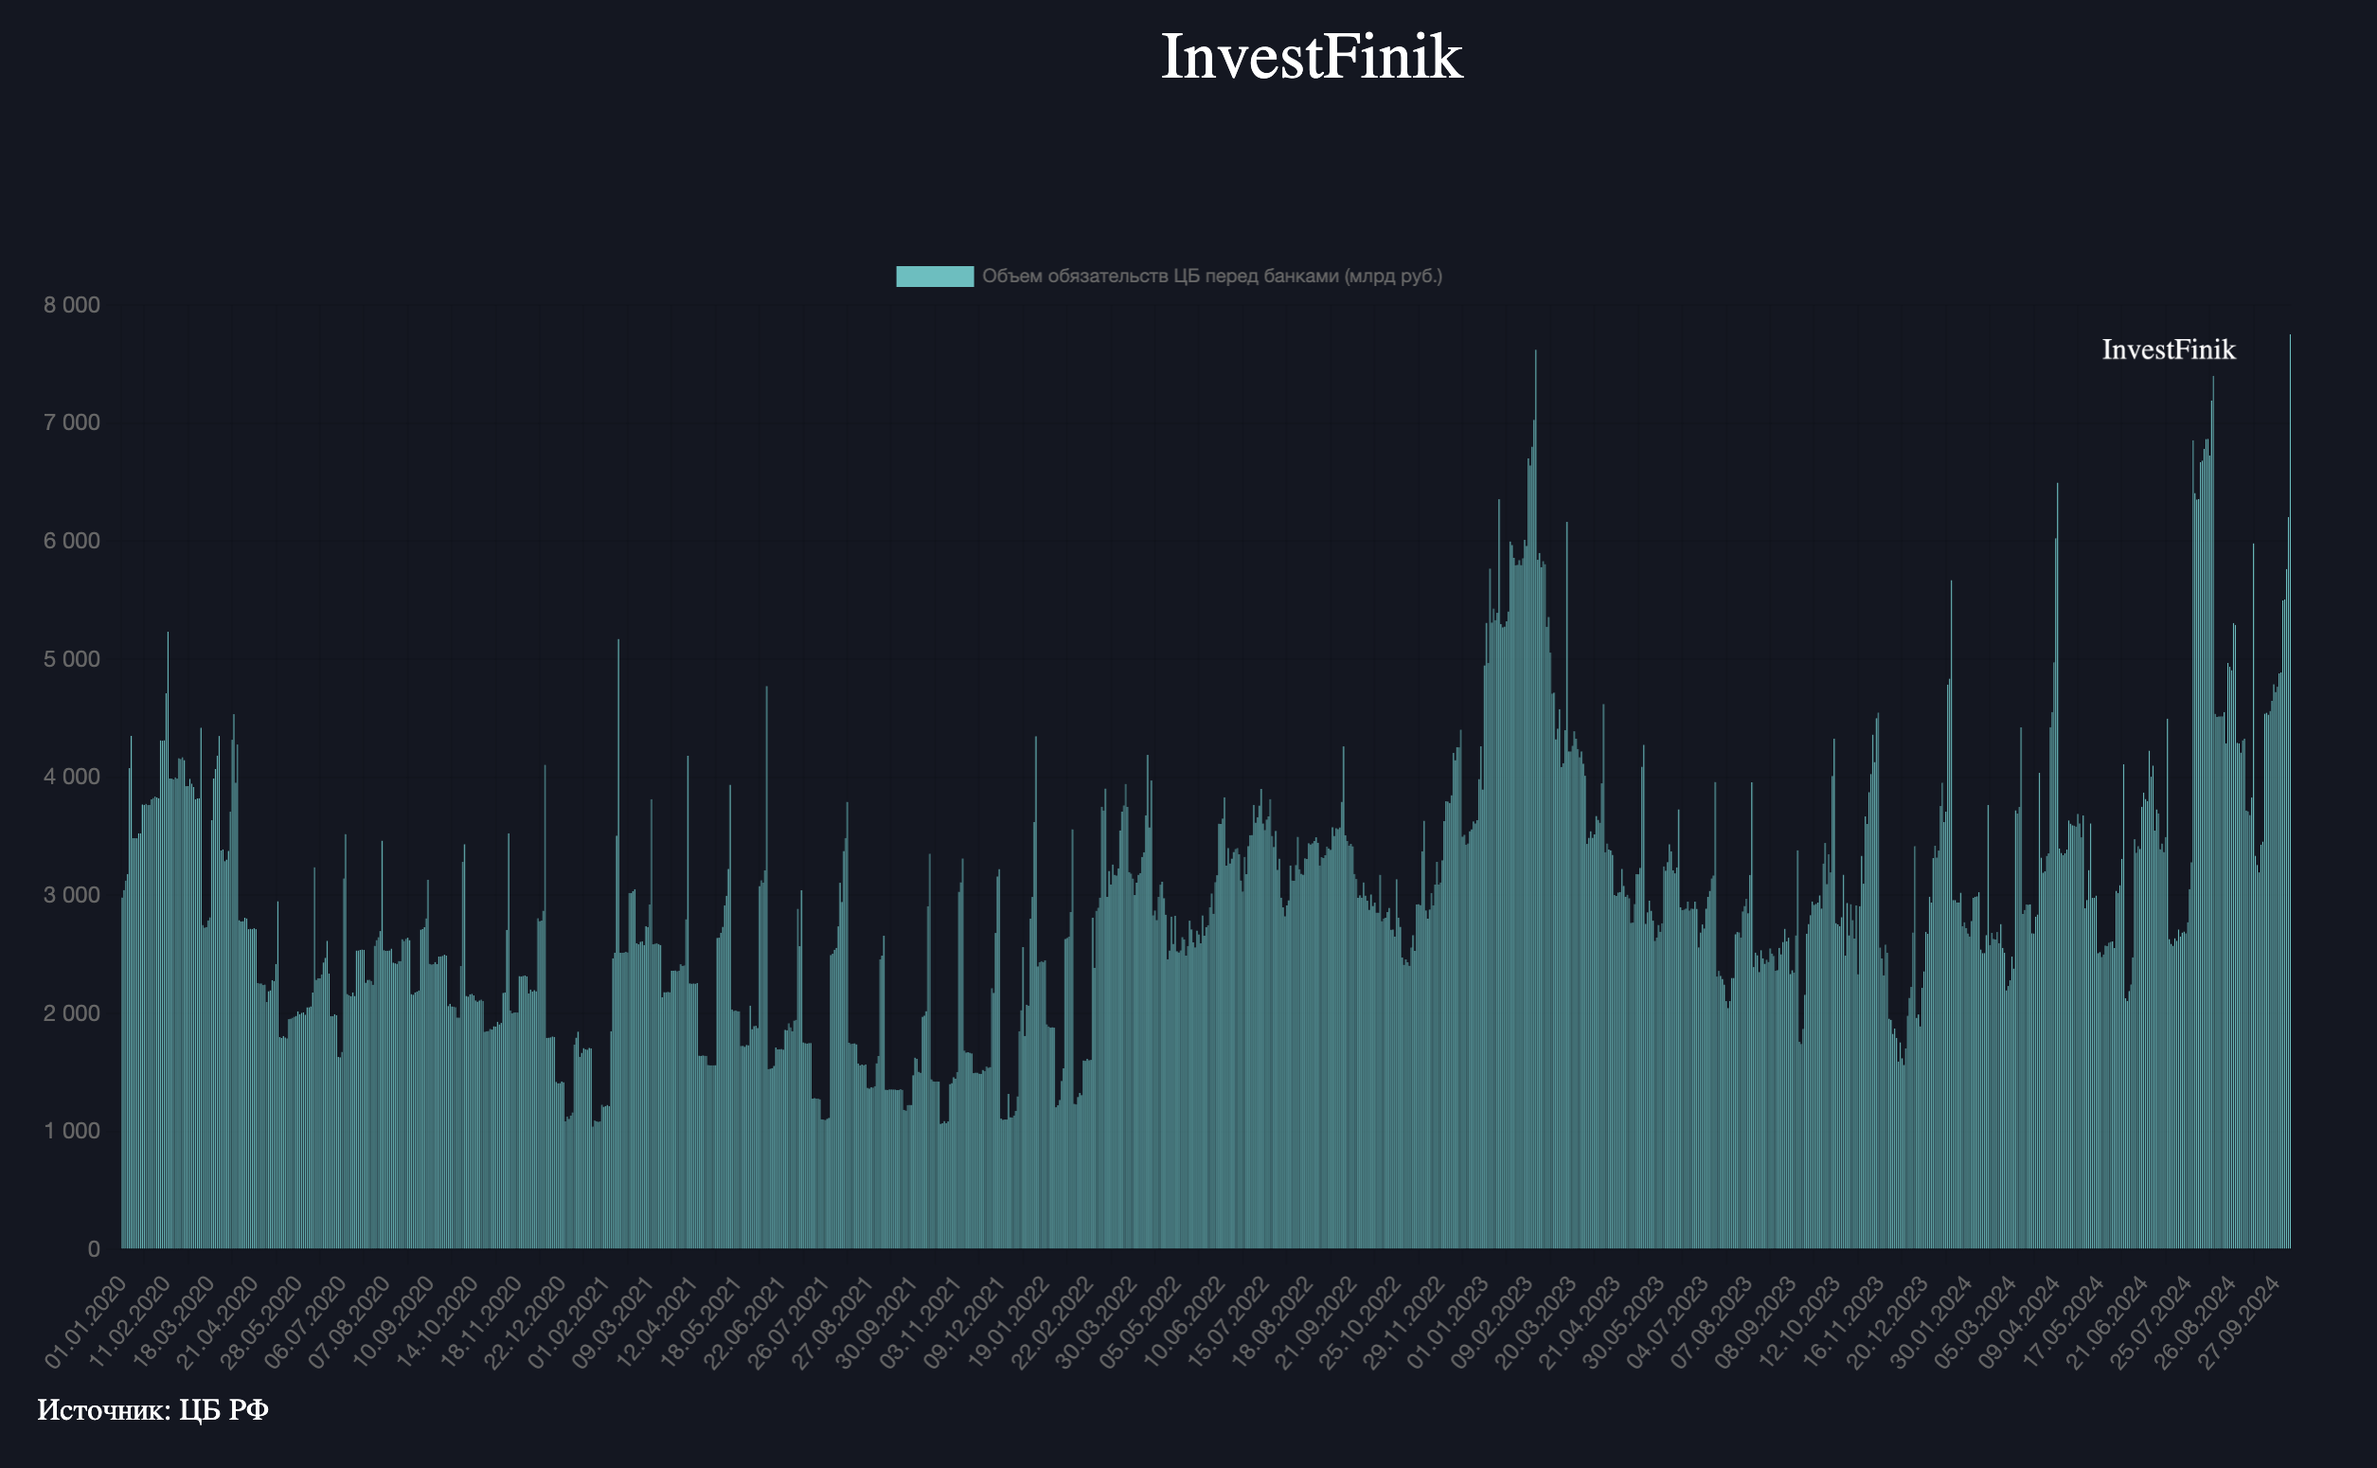Click the "01.01.2020" x-axis date label
Screen dimensions: 2377x1468
[85, 1322]
